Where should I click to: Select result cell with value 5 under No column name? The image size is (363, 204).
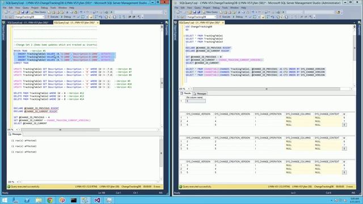click(195, 101)
